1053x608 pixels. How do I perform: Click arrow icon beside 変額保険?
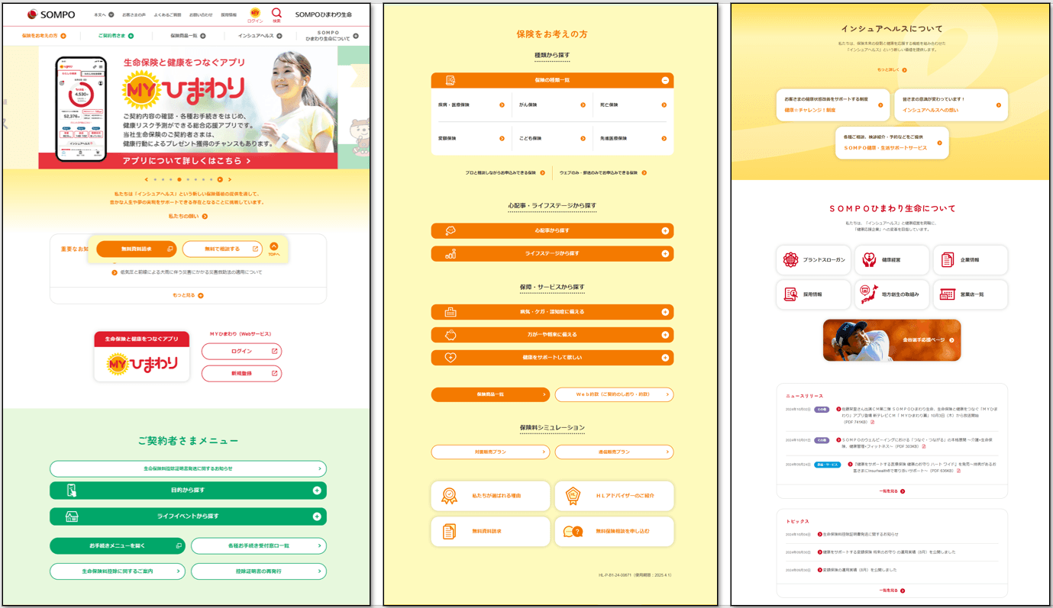coord(502,139)
